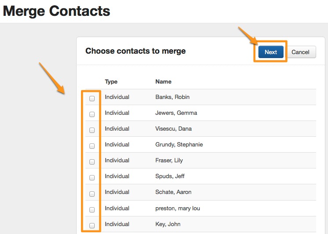
Task: Select the Jewers, Gemma checkbox
Action: pyautogui.click(x=92, y=114)
